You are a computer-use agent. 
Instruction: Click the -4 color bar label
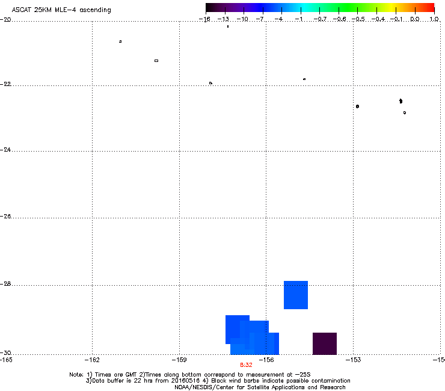tap(278, 19)
